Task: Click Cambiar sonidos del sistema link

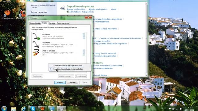Action: point(105,29)
